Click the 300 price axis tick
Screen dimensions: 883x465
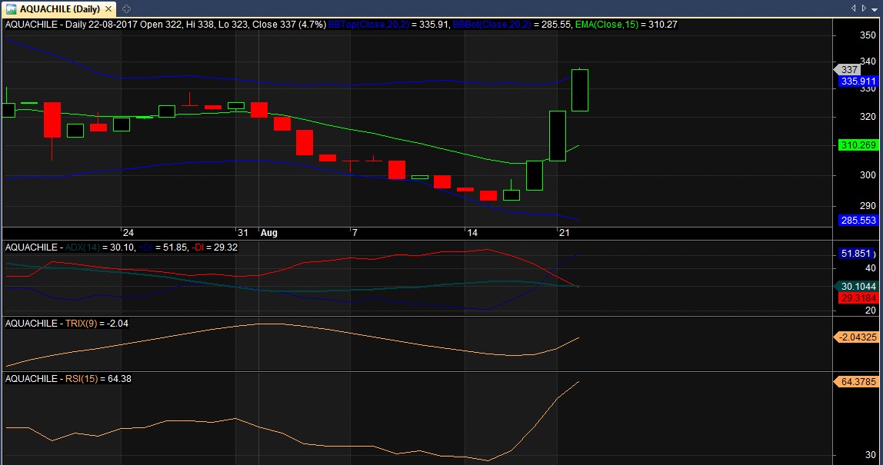tap(868, 176)
